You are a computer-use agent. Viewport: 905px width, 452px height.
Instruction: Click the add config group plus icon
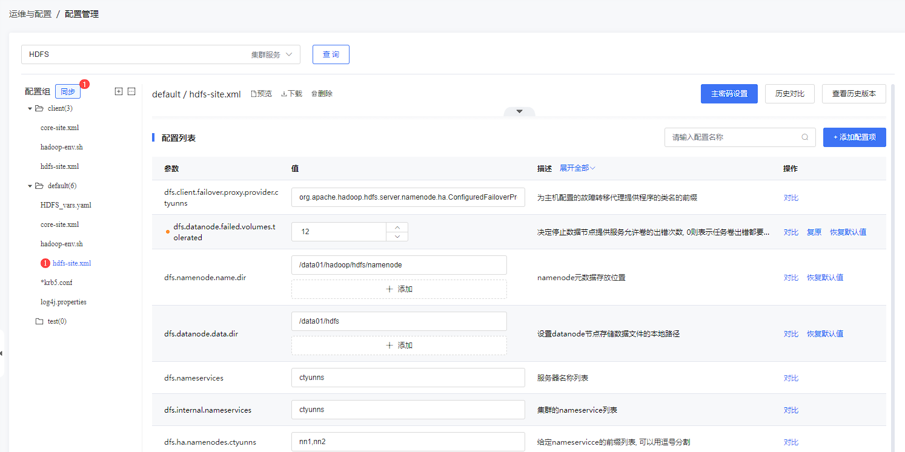pos(119,91)
